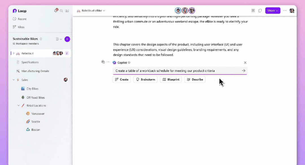Click the Relecloud bike icon

pyautogui.click(x=18, y=53)
